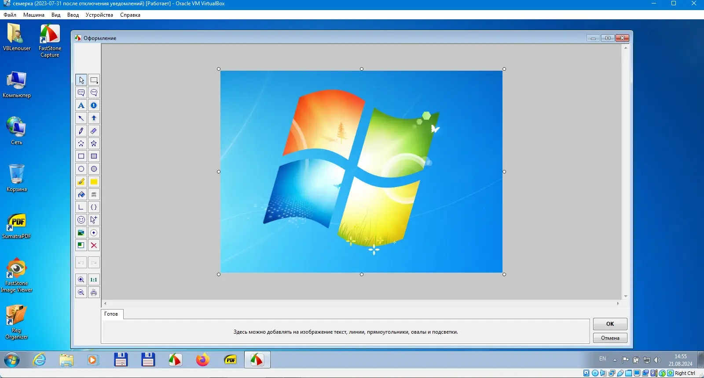Choose the thin arrow line tool
This screenshot has height=378, width=704.
pyautogui.click(x=81, y=118)
